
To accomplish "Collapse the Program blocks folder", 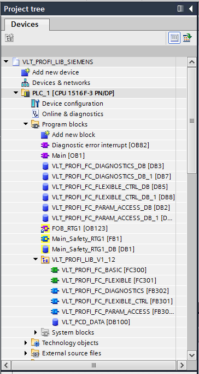I will pos(26,124).
